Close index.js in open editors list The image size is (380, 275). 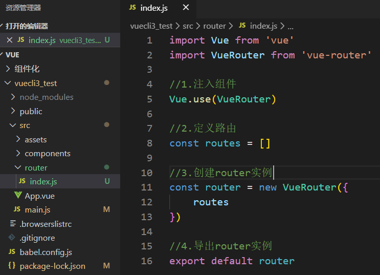pos(9,40)
